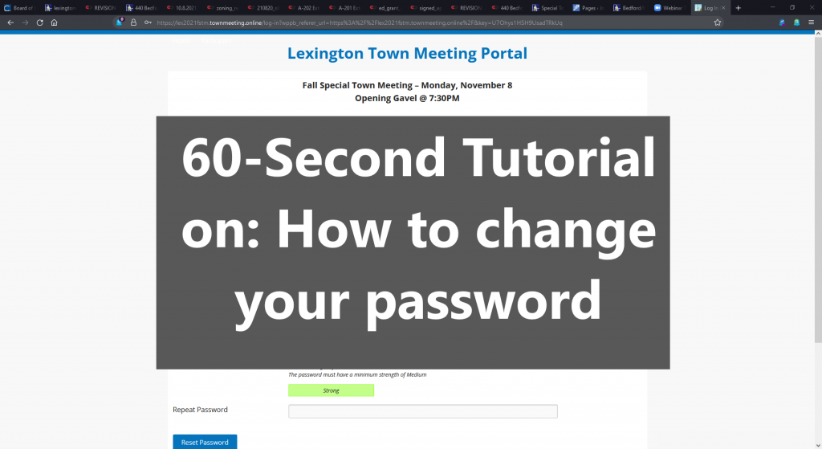Image resolution: width=822 pixels, height=449 pixels.
Task: Go back to the previous page
Action: 10,22
